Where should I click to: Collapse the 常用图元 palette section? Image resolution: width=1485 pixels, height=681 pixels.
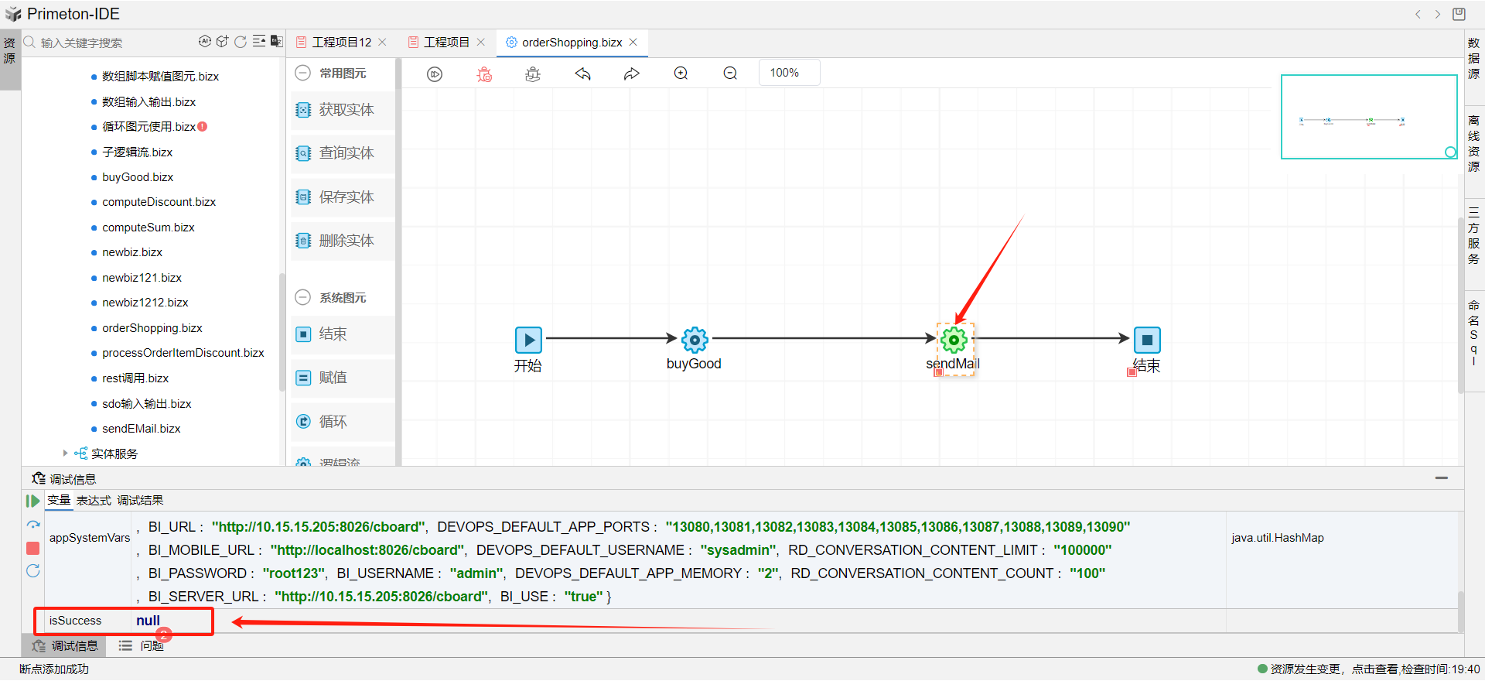point(303,73)
